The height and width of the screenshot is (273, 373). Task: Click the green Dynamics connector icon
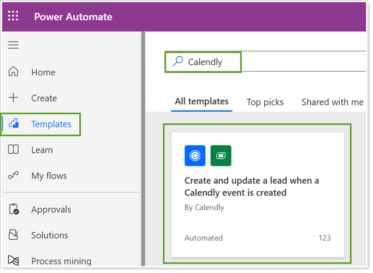point(221,156)
